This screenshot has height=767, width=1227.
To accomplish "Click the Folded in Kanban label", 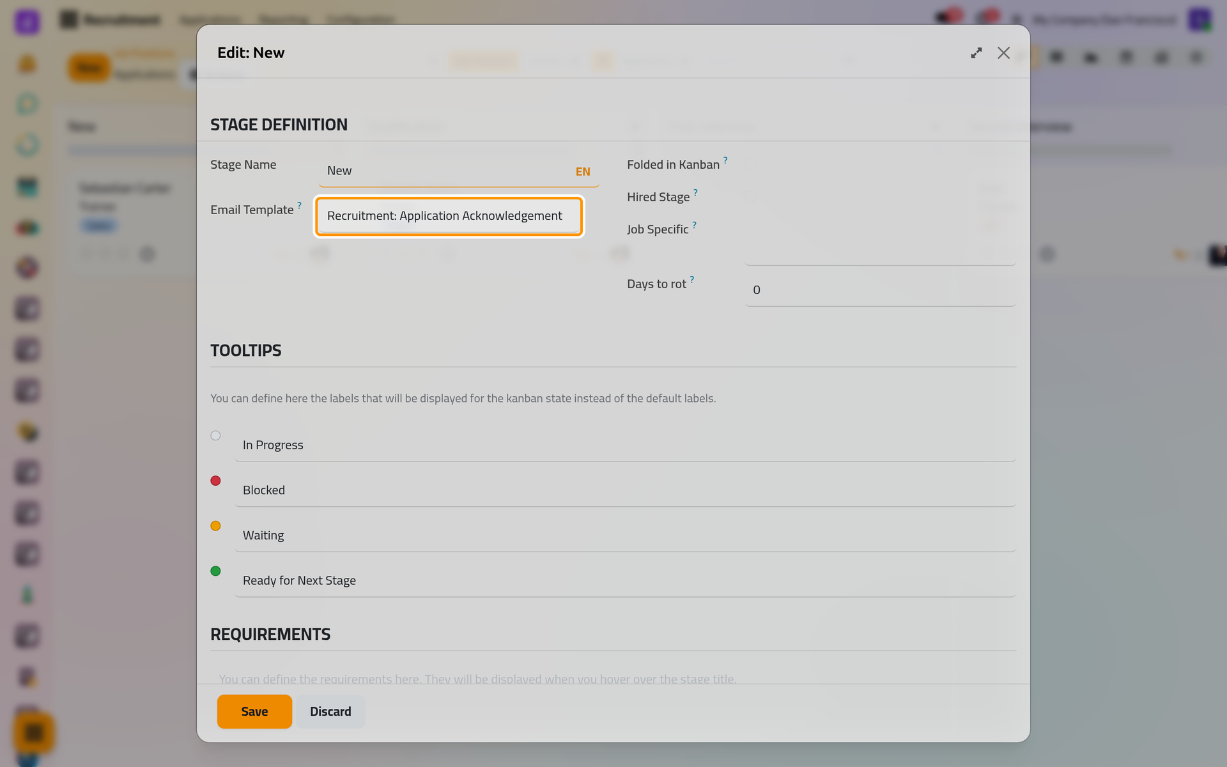I will tap(673, 165).
